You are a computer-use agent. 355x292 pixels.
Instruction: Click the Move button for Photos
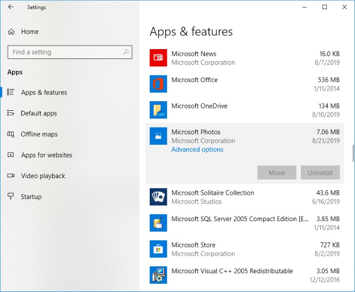click(x=277, y=173)
